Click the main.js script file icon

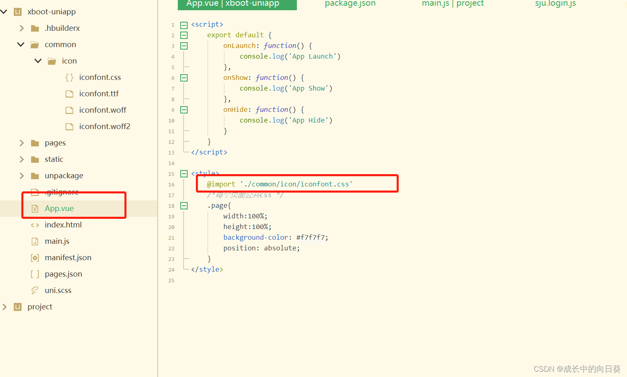point(35,241)
